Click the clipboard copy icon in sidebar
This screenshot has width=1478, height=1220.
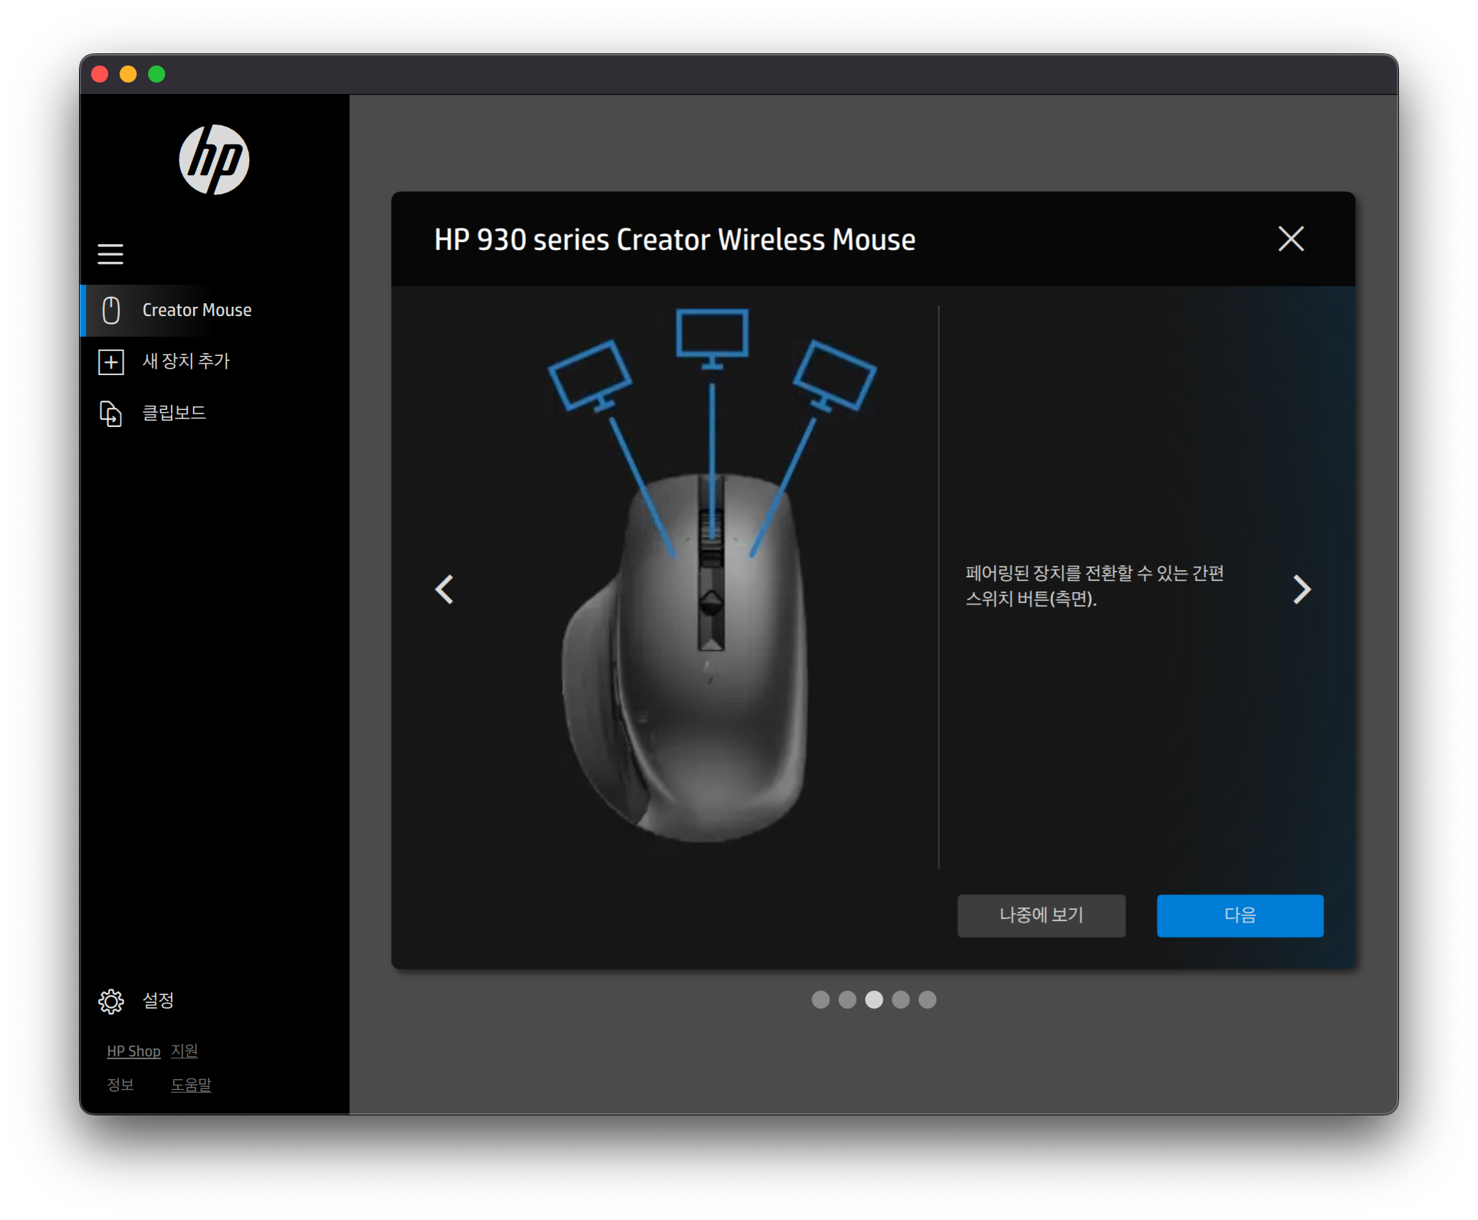click(111, 414)
